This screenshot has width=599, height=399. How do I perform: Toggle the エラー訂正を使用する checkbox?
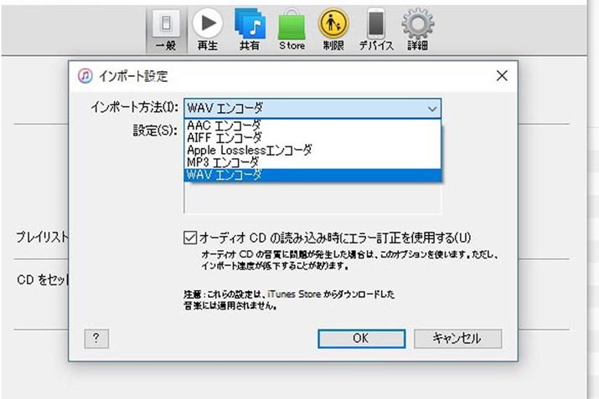click(190, 238)
